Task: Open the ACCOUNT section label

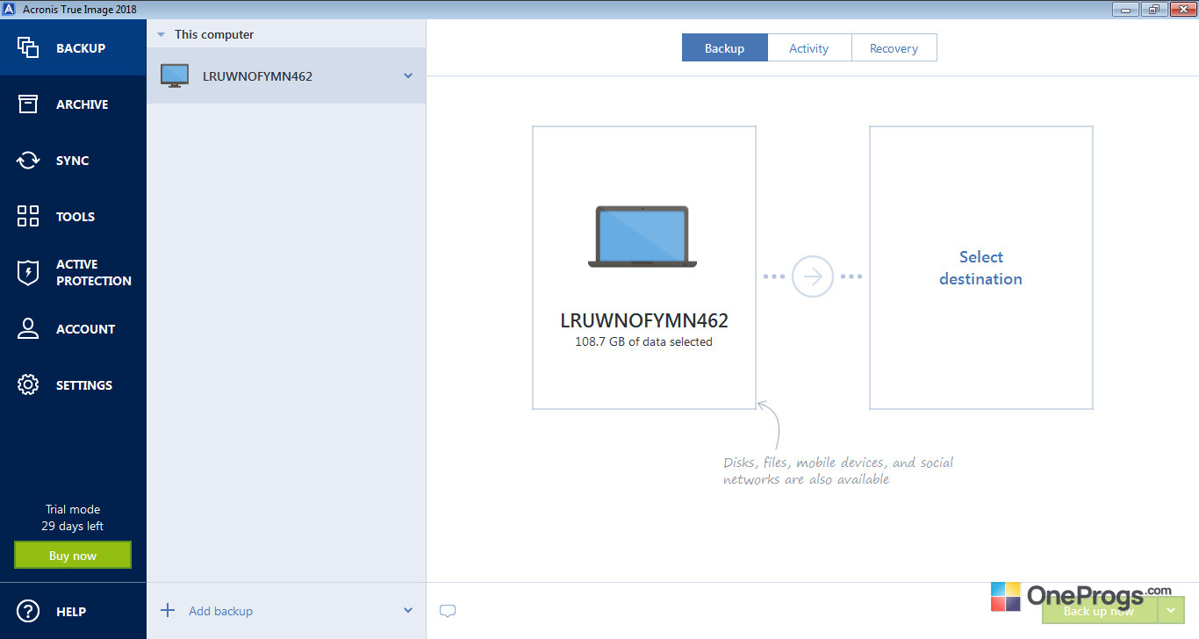Action: click(x=86, y=329)
